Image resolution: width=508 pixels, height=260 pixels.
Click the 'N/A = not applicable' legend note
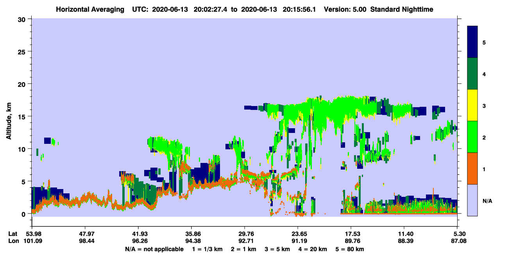154,249
